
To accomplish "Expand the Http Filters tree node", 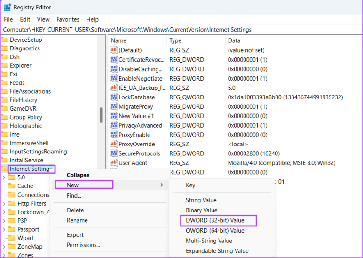I will click(4, 203).
